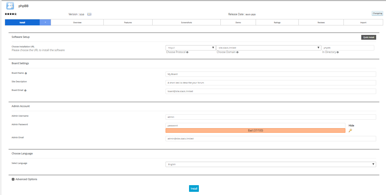The width and height of the screenshot is (386, 195).
Task: Switch to the Install tab
Action: click(x=22, y=22)
